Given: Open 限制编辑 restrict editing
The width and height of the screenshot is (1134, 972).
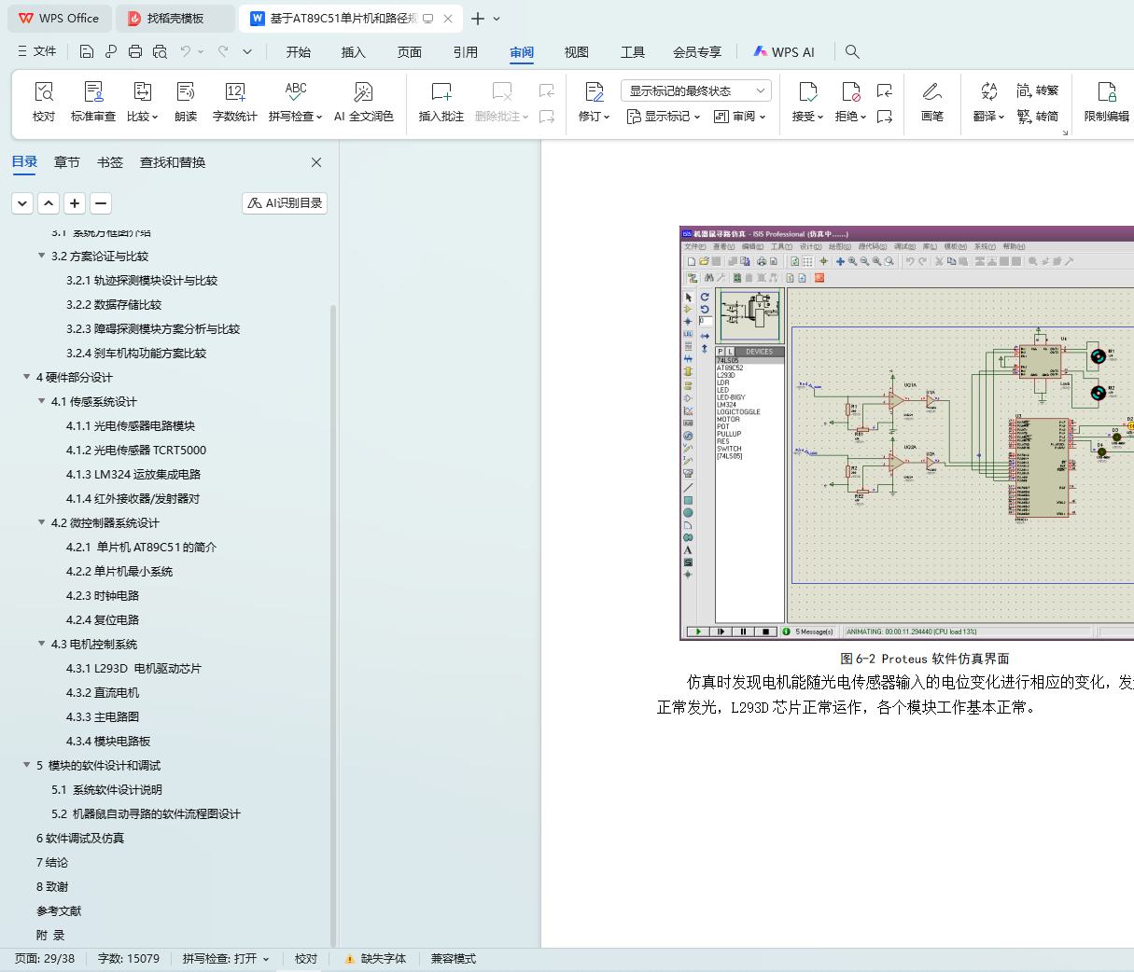Looking at the screenshot, I should pyautogui.click(x=1107, y=102).
